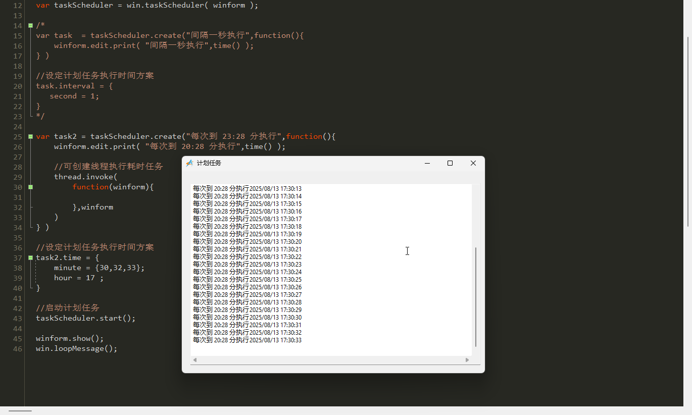Image resolution: width=692 pixels, height=415 pixels.
Task: Click the winform.edit.print call on line 16
Action: [x=154, y=45]
